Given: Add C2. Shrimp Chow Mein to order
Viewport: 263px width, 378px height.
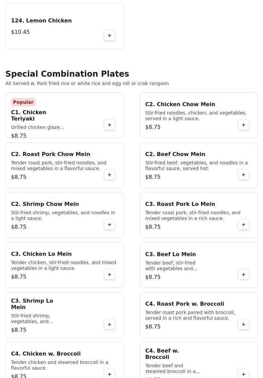Looking at the screenshot, I should tap(110, 225).
